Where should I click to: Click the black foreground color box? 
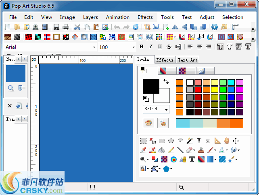pyautogui.click(x=151, y=86)
